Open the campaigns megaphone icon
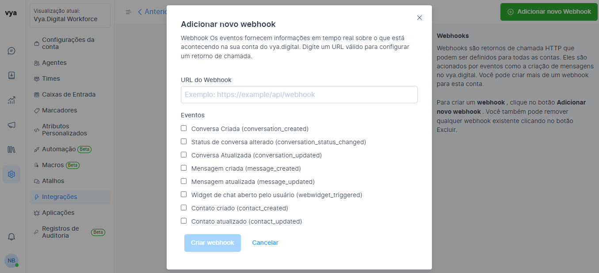 coord(11,125)
